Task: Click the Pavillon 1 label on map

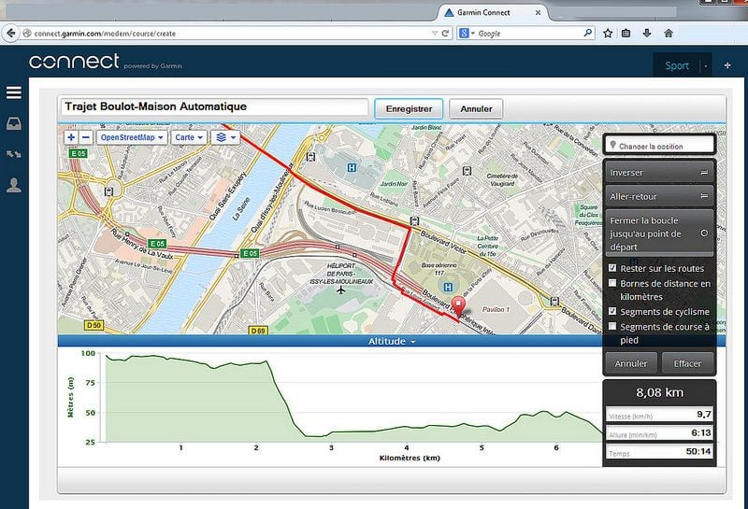Action: (496, 309)
